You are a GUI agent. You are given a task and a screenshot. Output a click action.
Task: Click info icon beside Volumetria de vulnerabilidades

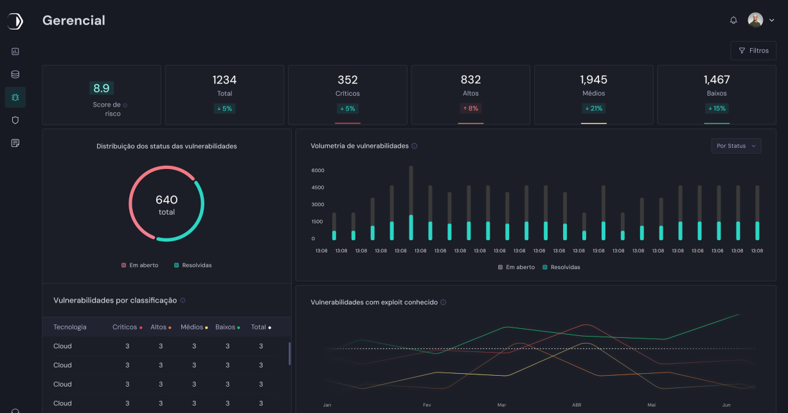[415, 146]
